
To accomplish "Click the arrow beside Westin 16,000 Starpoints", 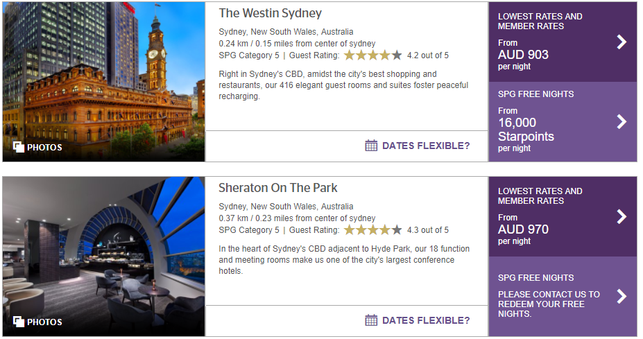I will (621, 121).
